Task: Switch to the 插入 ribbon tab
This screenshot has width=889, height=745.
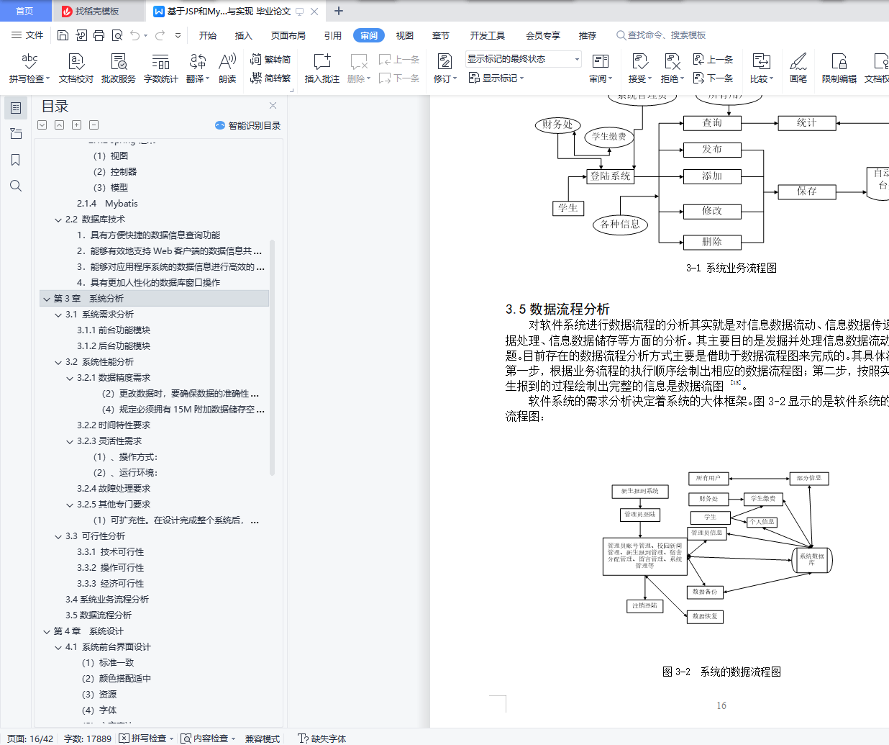Action: point(244,35)
